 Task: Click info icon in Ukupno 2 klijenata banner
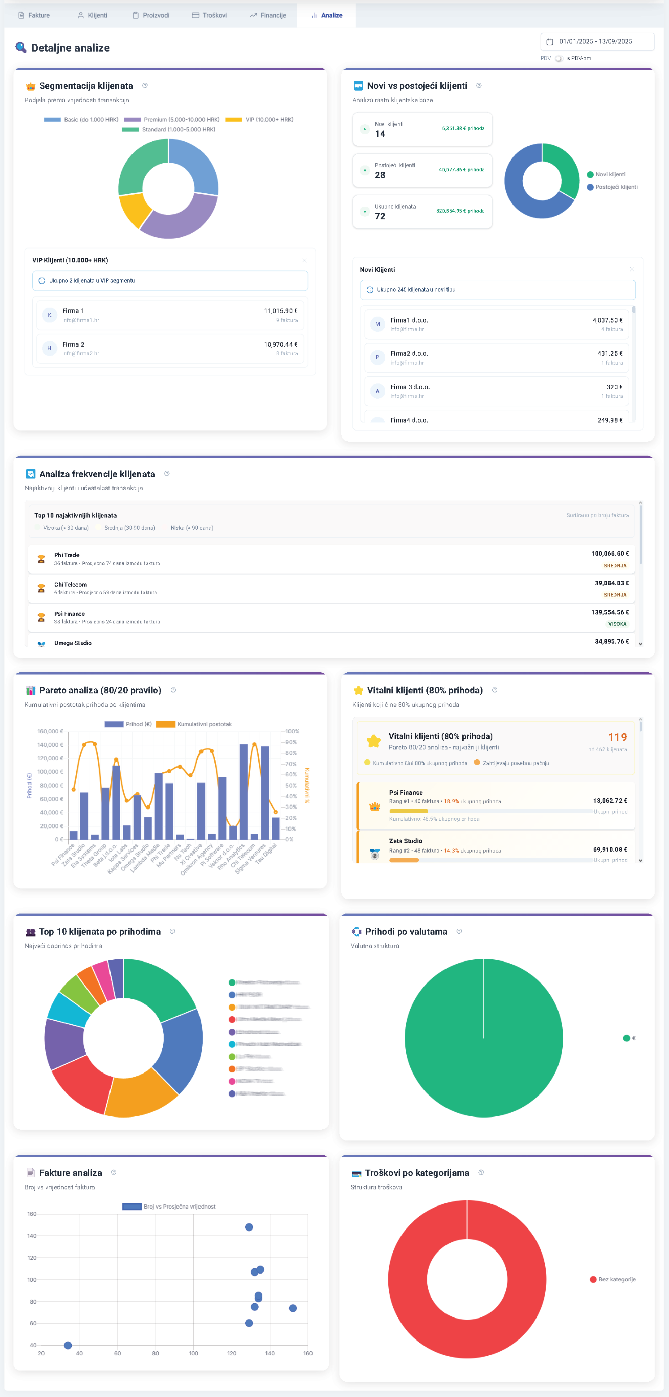(42, 281)
